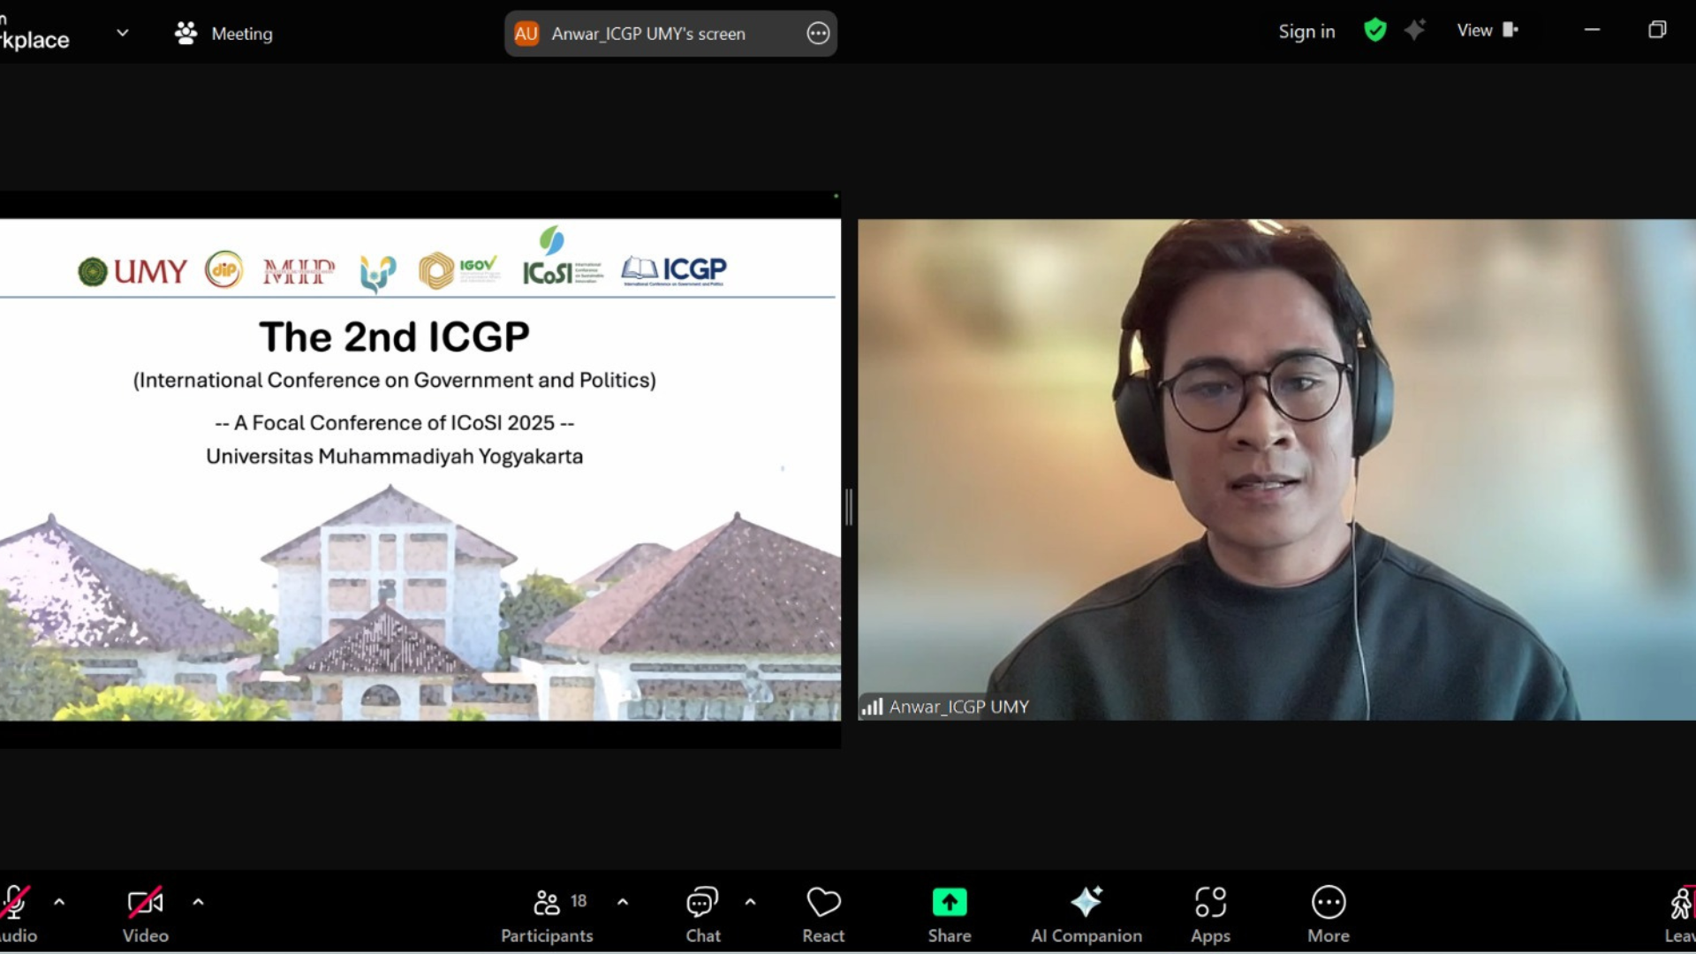Open audio options caret next to Audio

click(x=59, y=902)
